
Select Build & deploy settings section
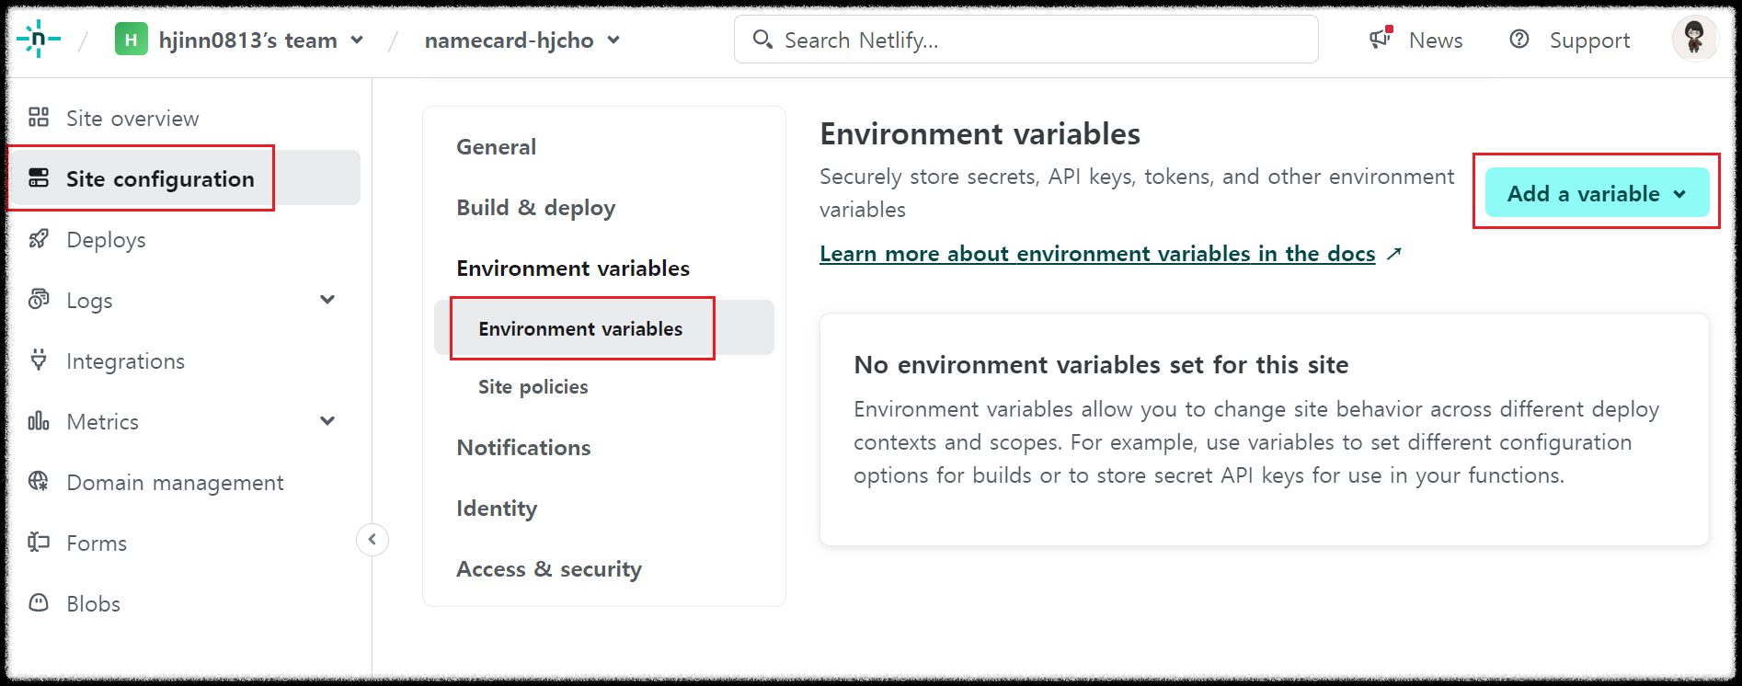coord(535,208)
